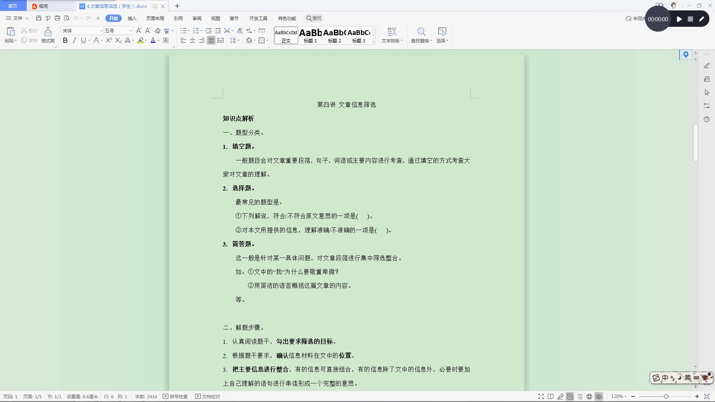Open the font size dropdown
Screen dimensions: 715x402
[x=131, y=31]
